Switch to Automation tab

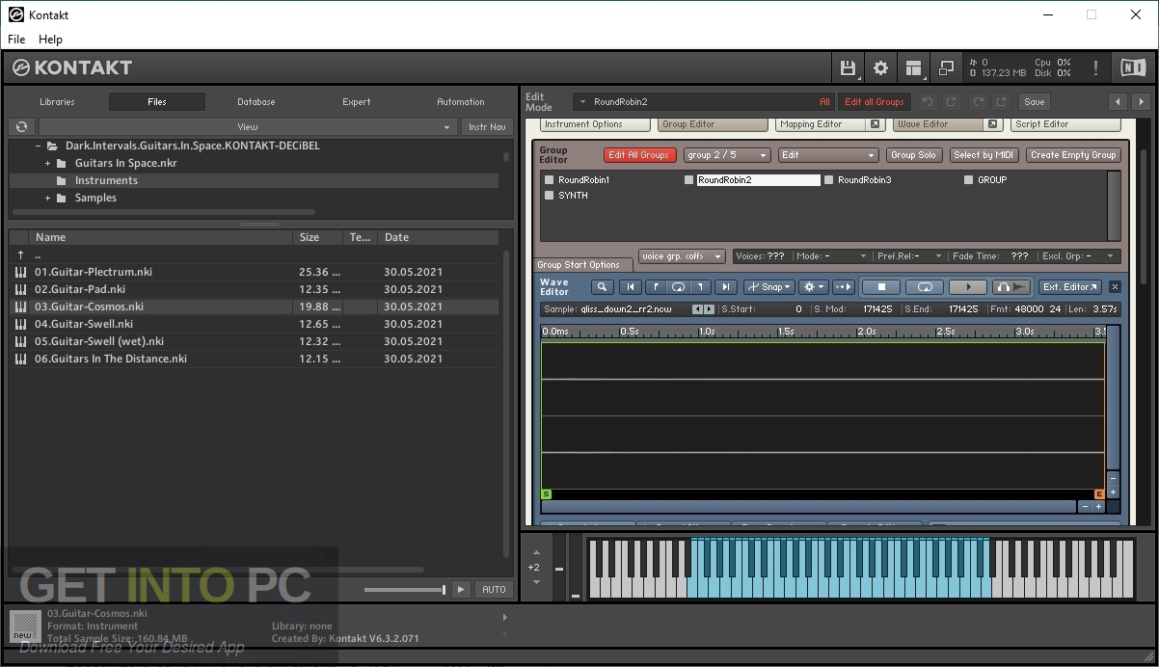(461, 101)
